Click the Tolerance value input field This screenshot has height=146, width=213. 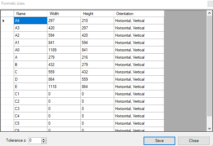pyautogui.click(x=35, y=141)
